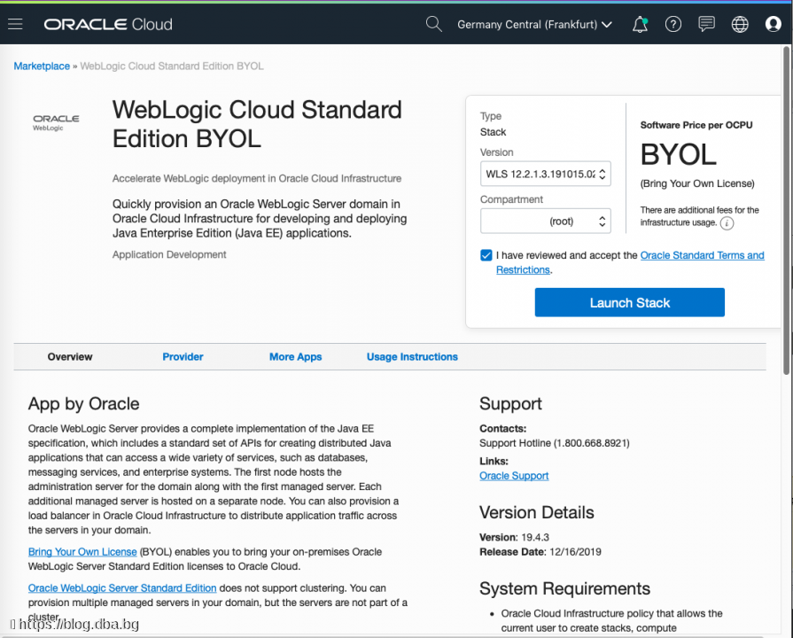Click the Release Date: 12/16/2019 text
793x638 pixels.
tap(540, 552)
